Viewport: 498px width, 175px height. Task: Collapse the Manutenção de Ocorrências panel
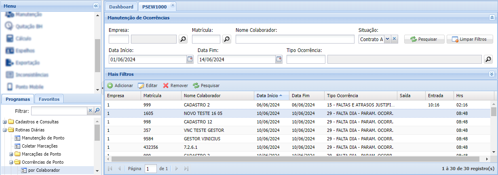click(492, 18)
